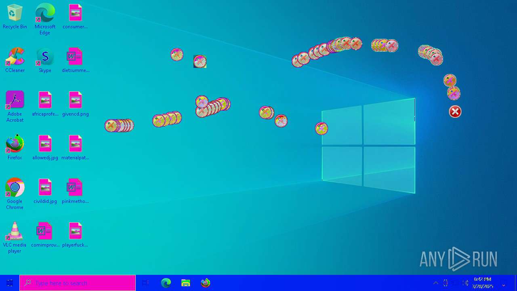Open File Explorer from the taskbar
The image size is (517, 291).
(185, 283)
